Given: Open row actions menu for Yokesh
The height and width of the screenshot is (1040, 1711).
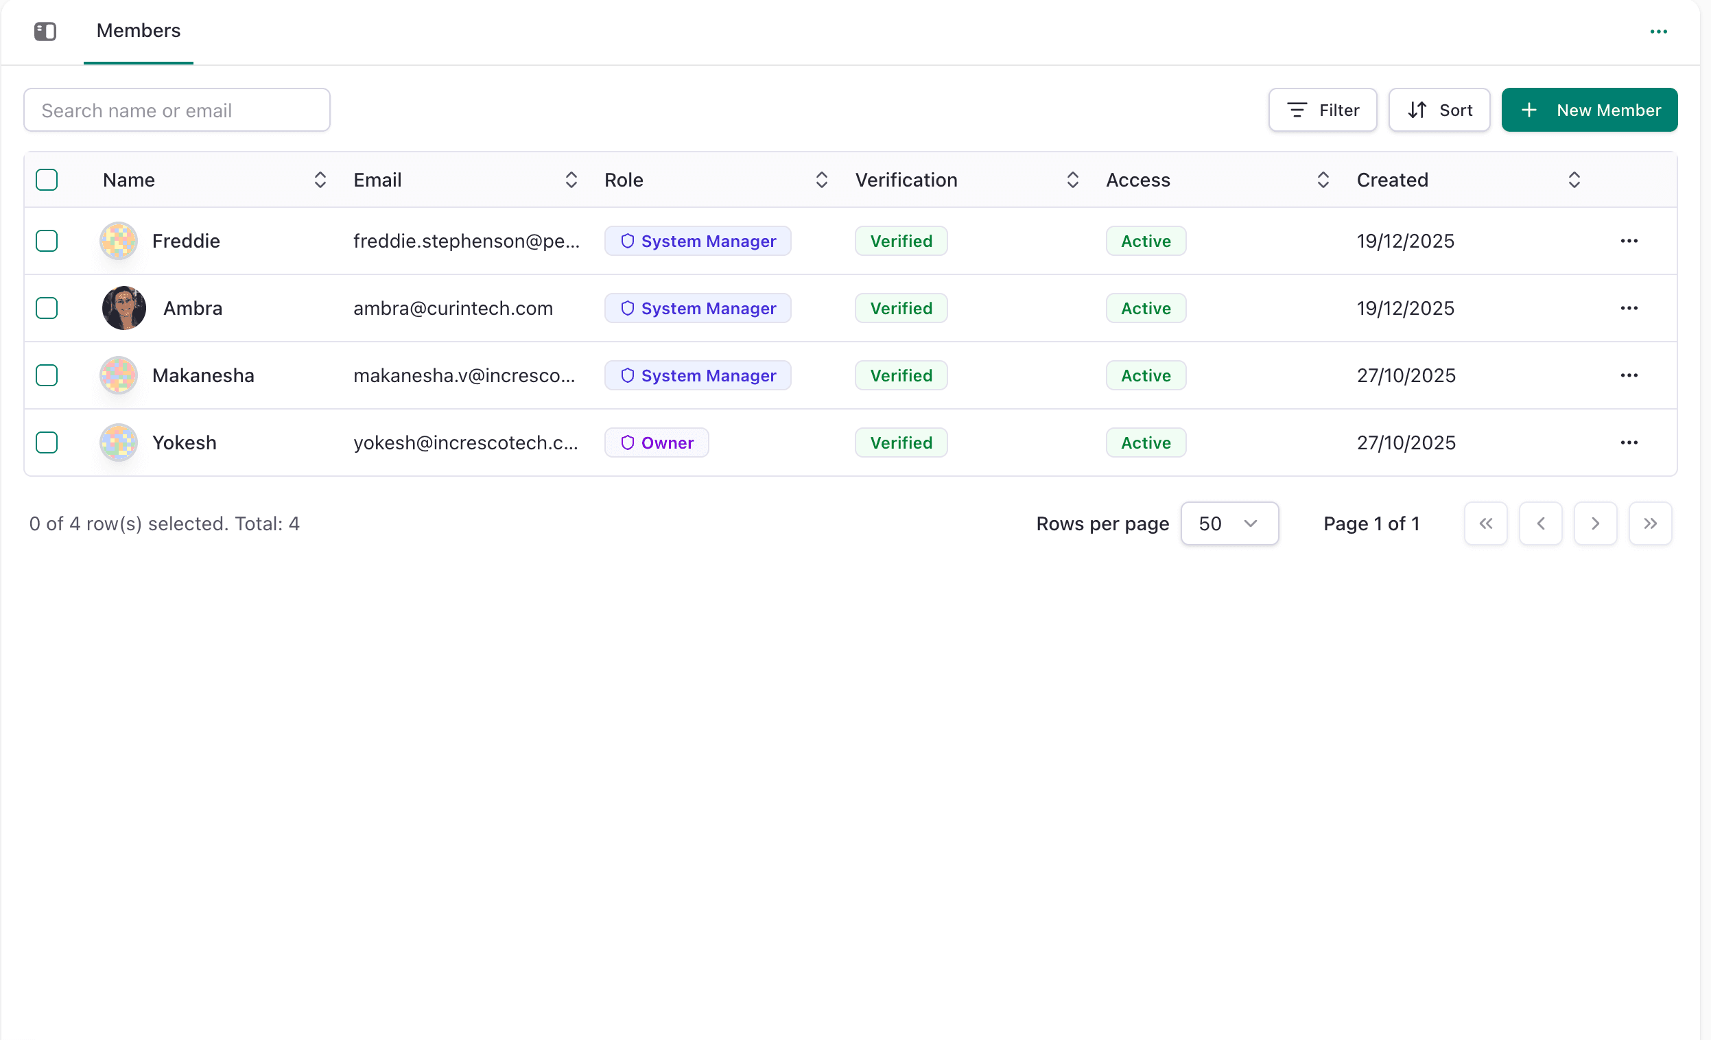Looking at the screenshot, I should [1629, 442].
